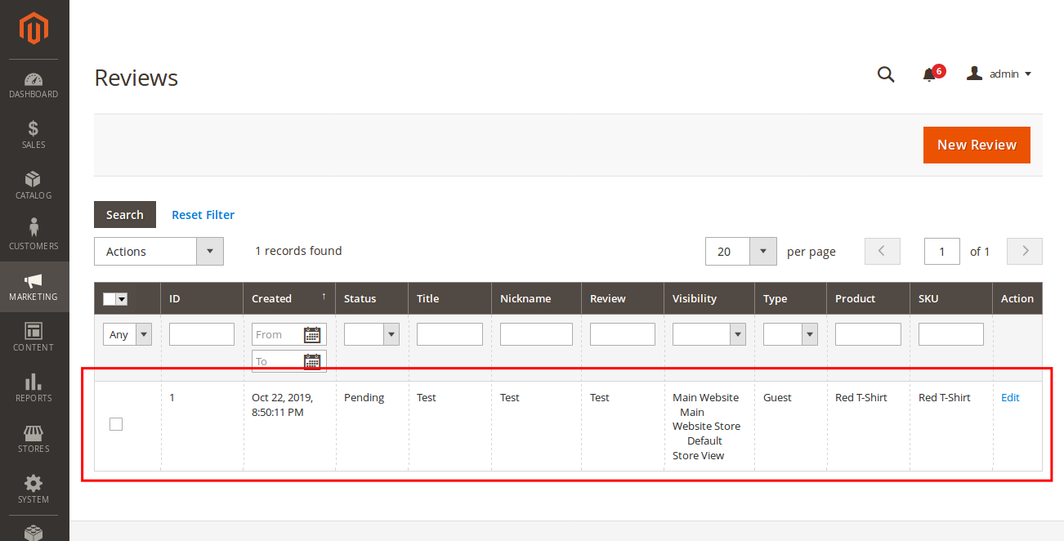This screenshot has height=541, width=1064.
Task: Sort by the Review column header
Action: [x=623, y=298]
